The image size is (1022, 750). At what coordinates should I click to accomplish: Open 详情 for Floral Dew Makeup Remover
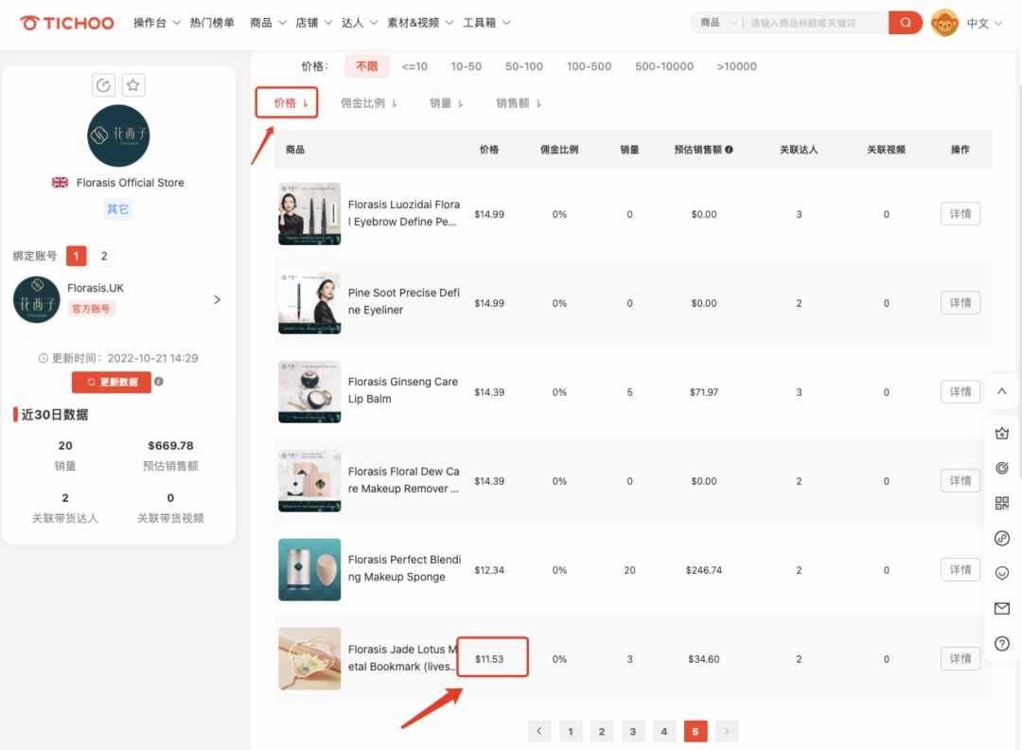coord(960,481)
